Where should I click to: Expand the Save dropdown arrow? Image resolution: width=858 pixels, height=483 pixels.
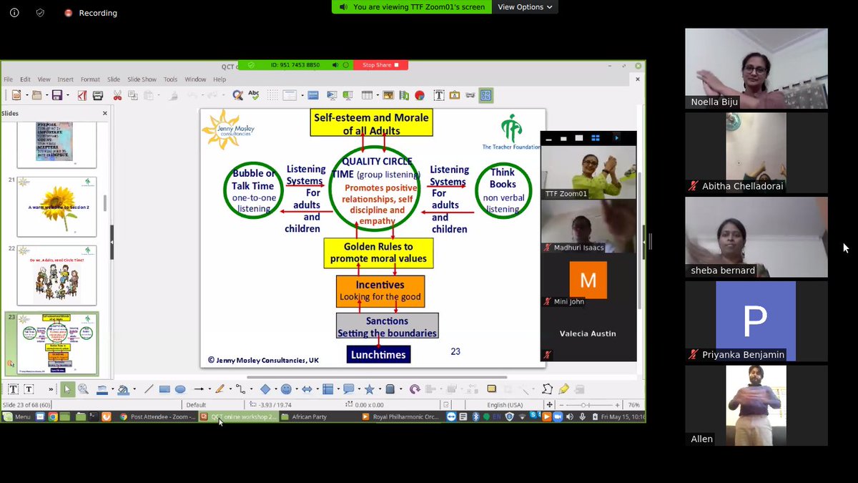tap(67, 95)
